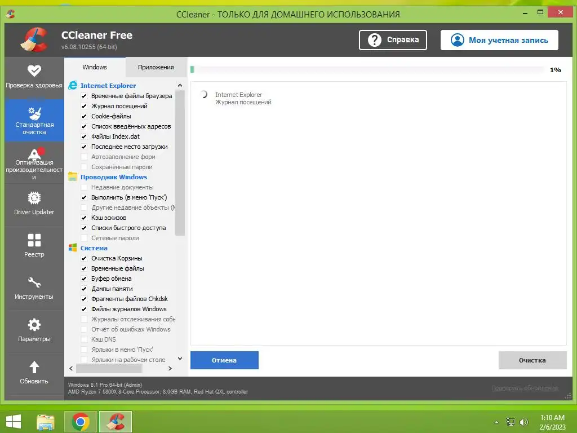Switch to the Windows tab
The height and width of the screenshot is (433, 577).
pos(95,67)
